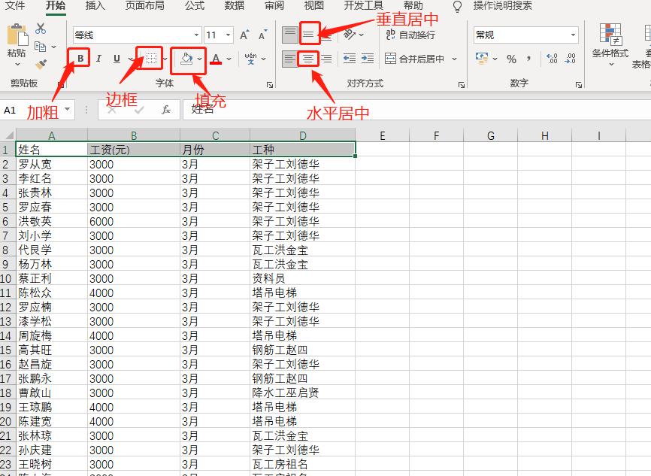Open the 数据 ribbon tab
The width and height of the screenshot is (651, 476).
point(232,6)
